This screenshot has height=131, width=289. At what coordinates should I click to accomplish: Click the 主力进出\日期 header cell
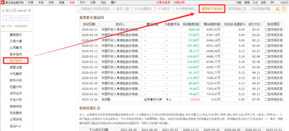click(x=98, y=129)
